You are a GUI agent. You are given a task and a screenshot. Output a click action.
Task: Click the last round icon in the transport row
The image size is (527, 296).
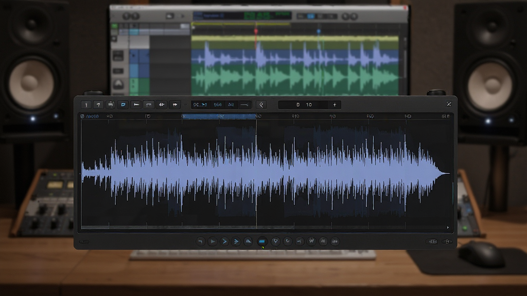coord(335,242)
